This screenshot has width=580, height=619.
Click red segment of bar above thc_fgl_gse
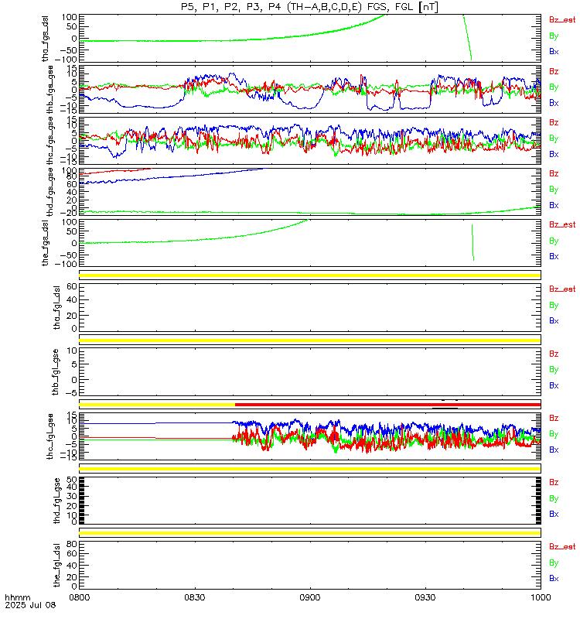click(388, 405)
